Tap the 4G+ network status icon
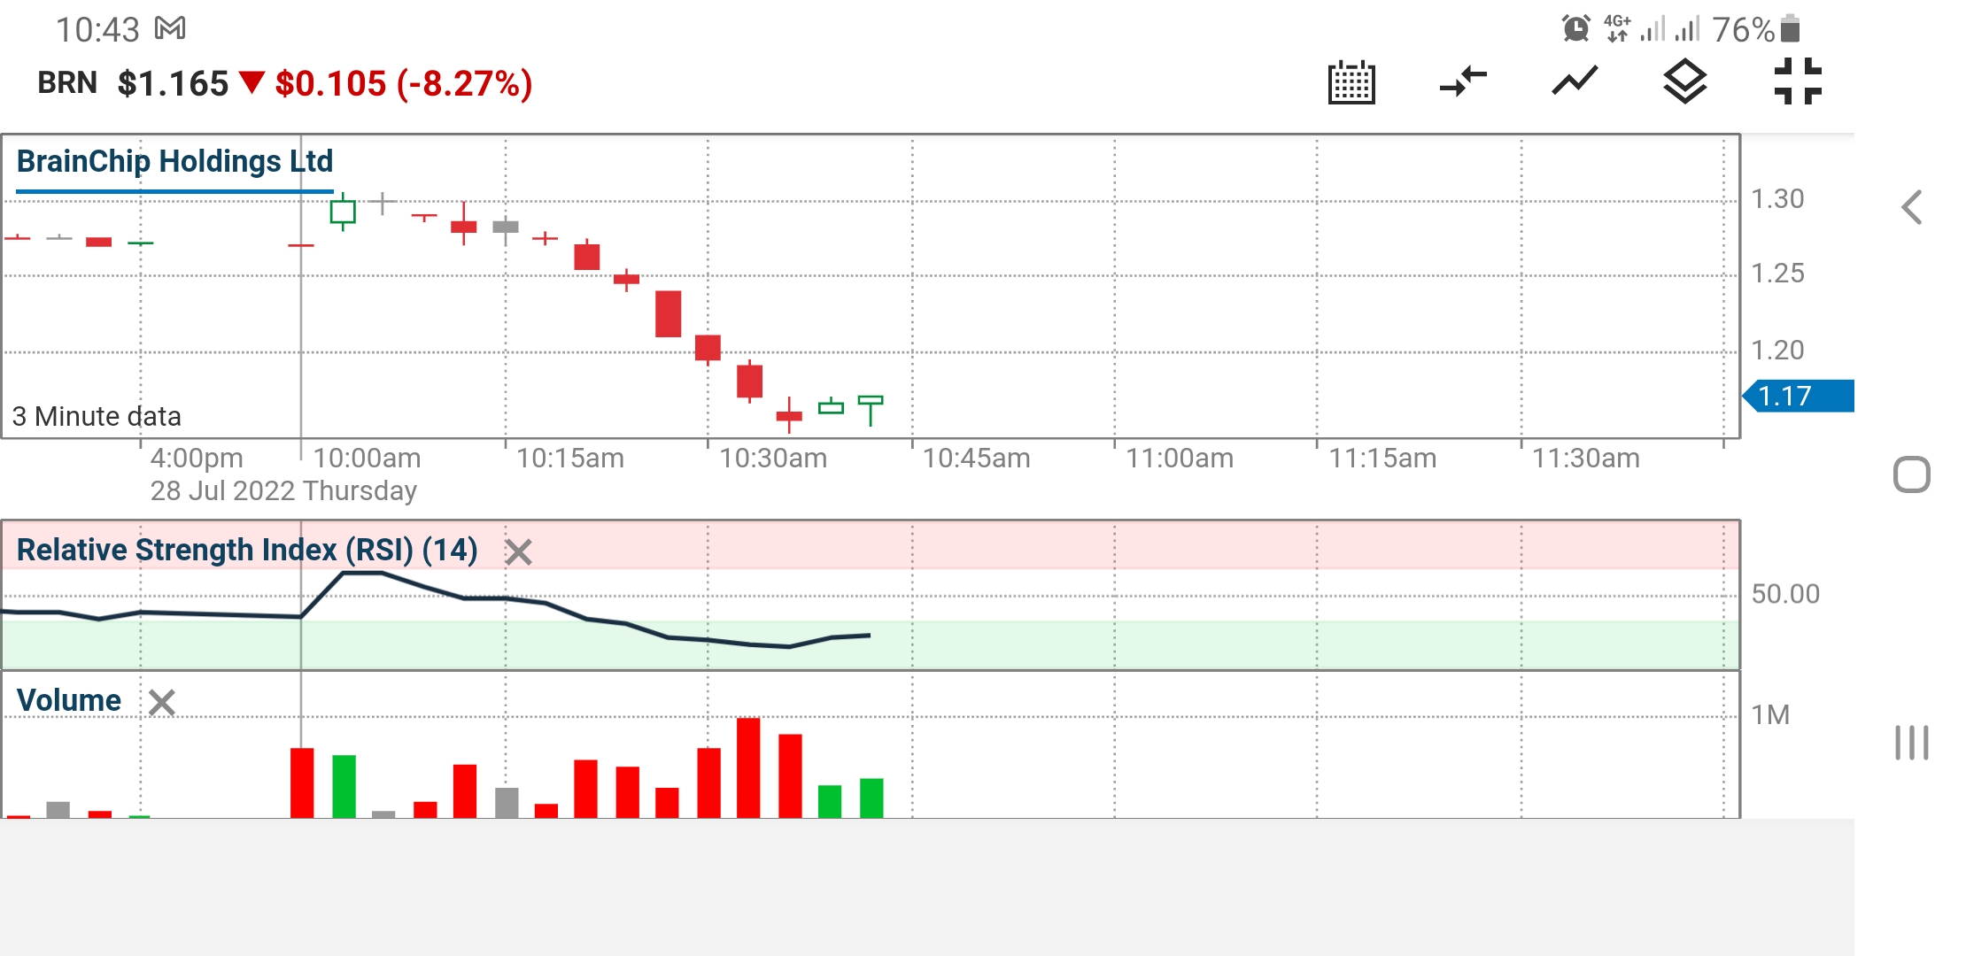The height and width of the screenshot is (956, 1966). click(x=1617, y=28)
